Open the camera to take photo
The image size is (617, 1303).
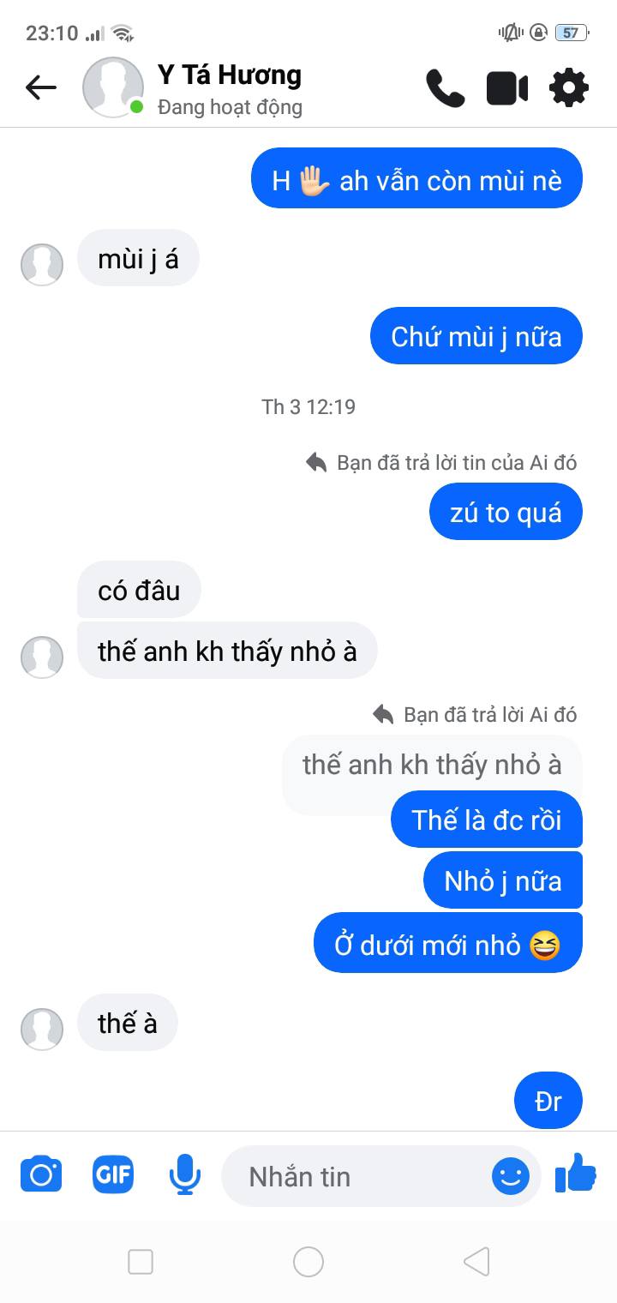[x=41, y=1174]
